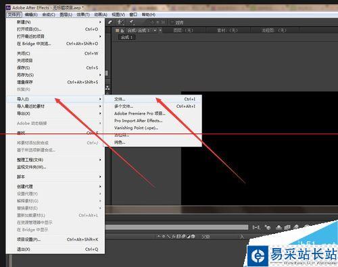Click the motion blur switch column icon

[x=183, y=237]
